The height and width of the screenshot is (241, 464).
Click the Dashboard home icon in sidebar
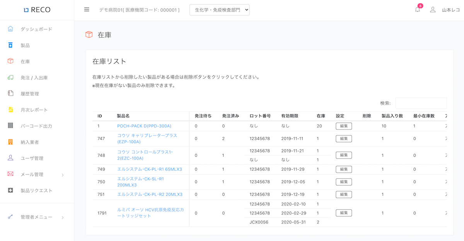[x=10, y=29]
